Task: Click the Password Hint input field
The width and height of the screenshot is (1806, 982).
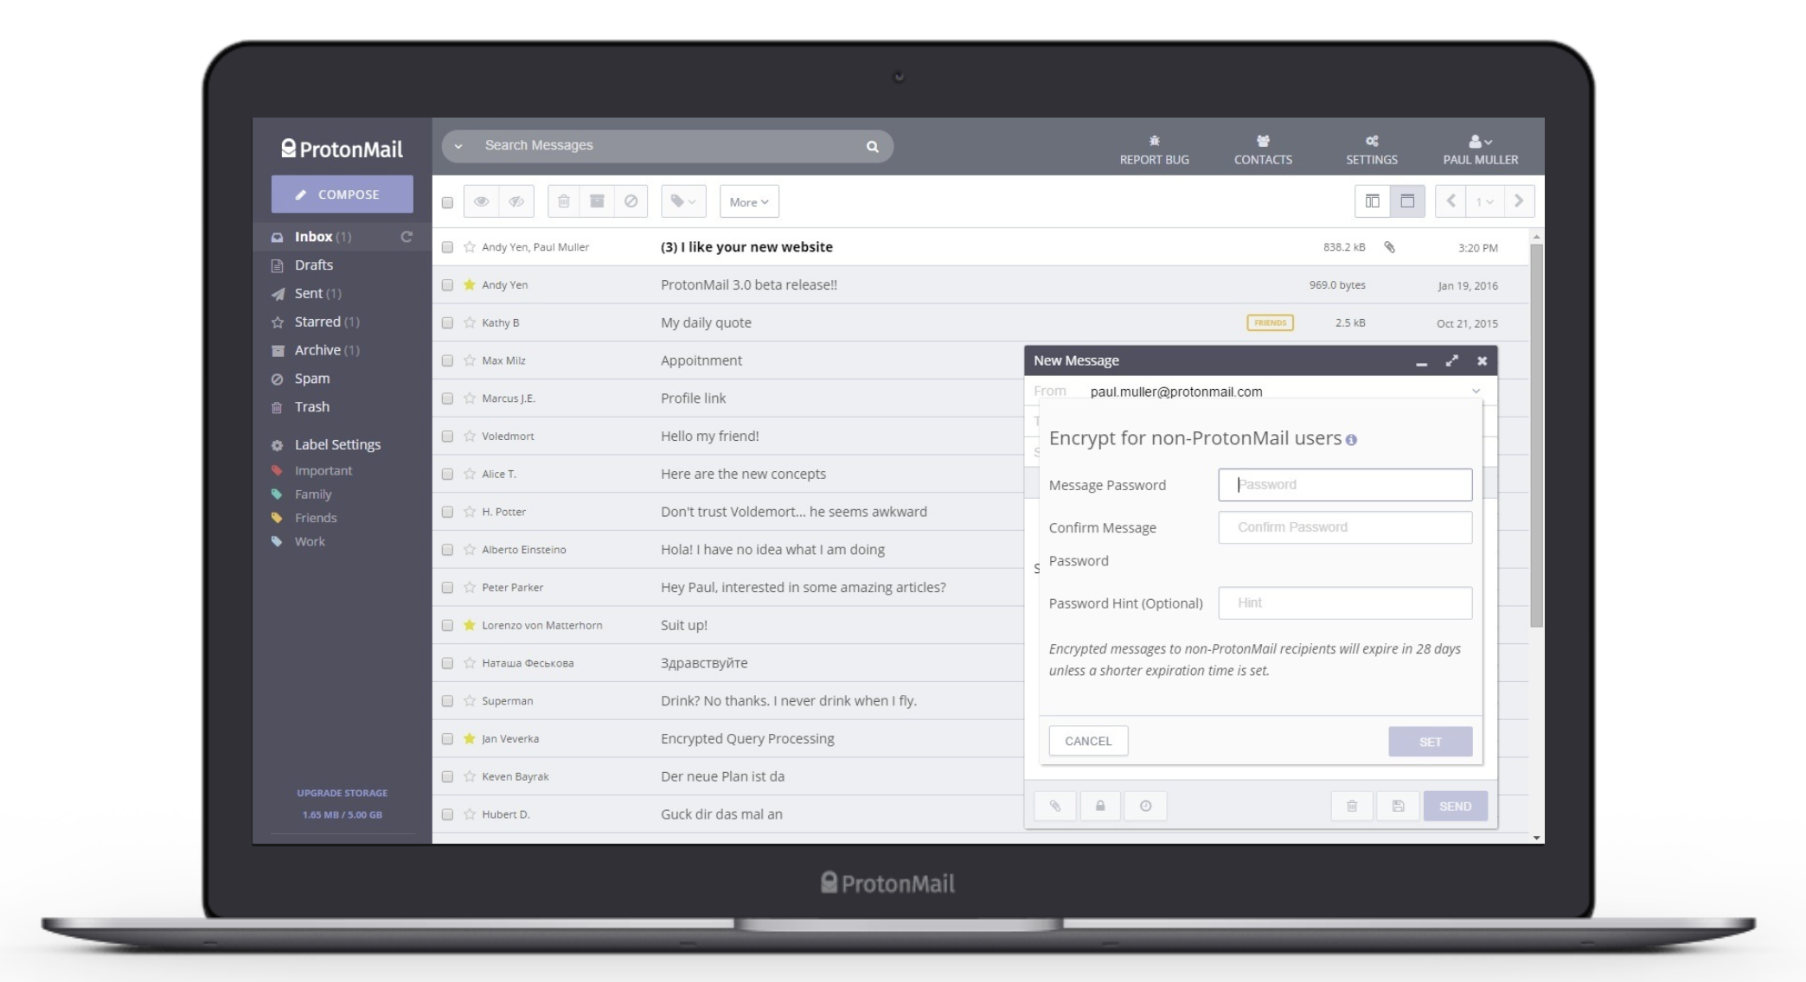Action: point(1345,603)
